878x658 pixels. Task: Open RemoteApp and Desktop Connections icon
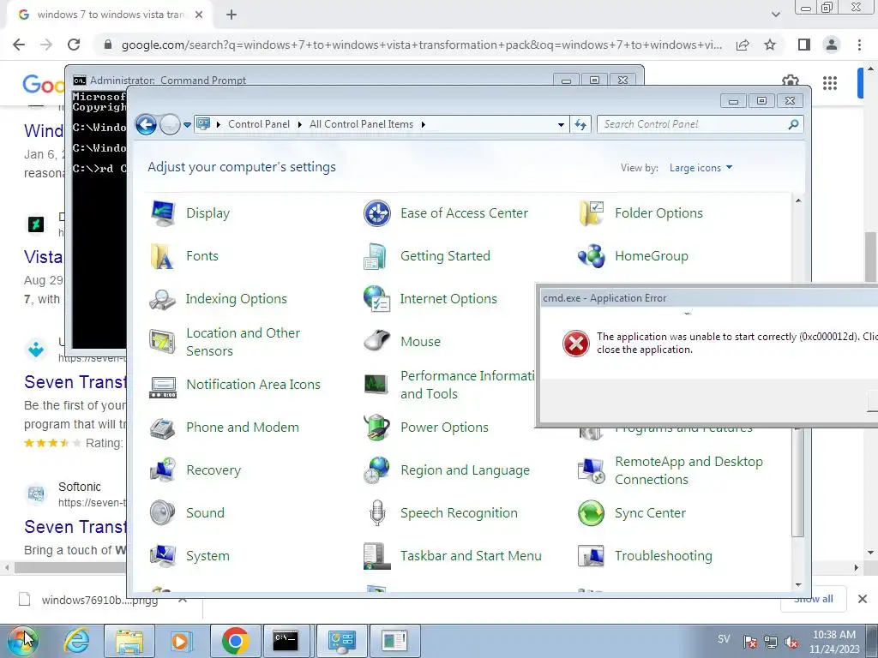[x=592, y=470]
